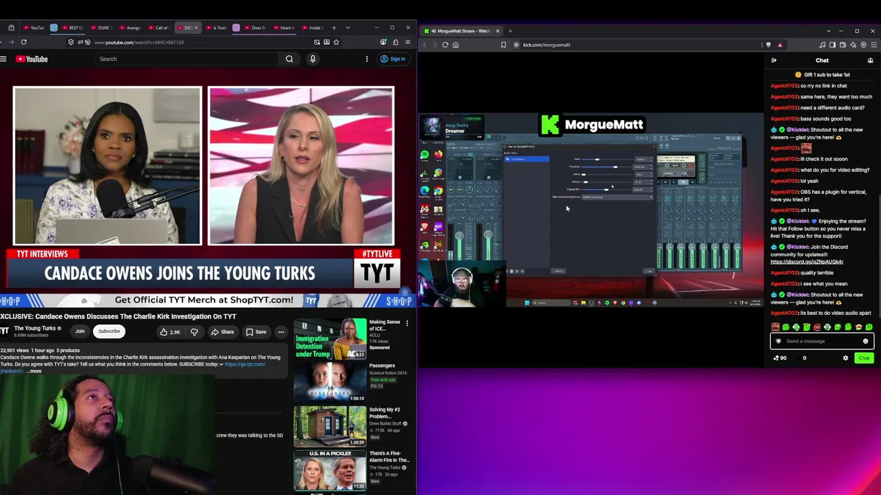Reload the YouTube page
The height and width of the screenshot is (495, 881).
[23, 42]
